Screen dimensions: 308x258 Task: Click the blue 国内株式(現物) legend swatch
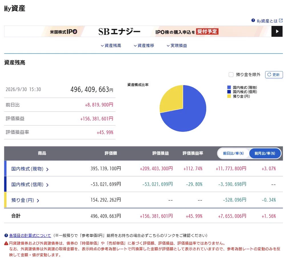(x=229, y=87)
